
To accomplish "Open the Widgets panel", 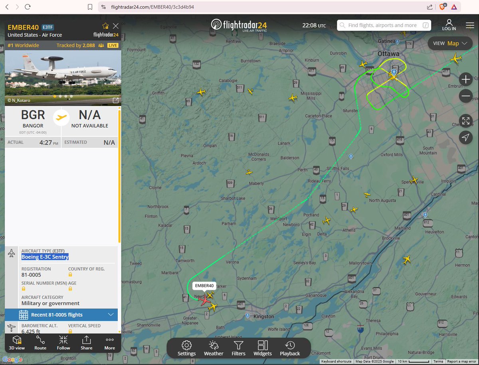I will click(x=263, y=348).
